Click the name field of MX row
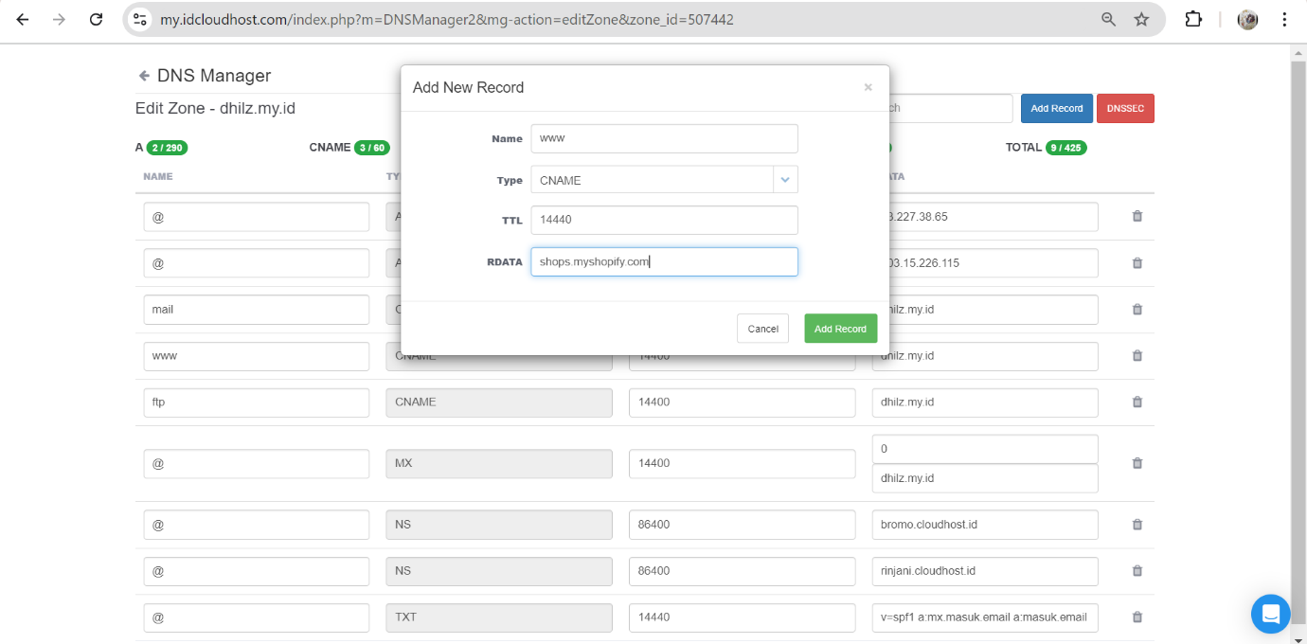 click(257, 463)
